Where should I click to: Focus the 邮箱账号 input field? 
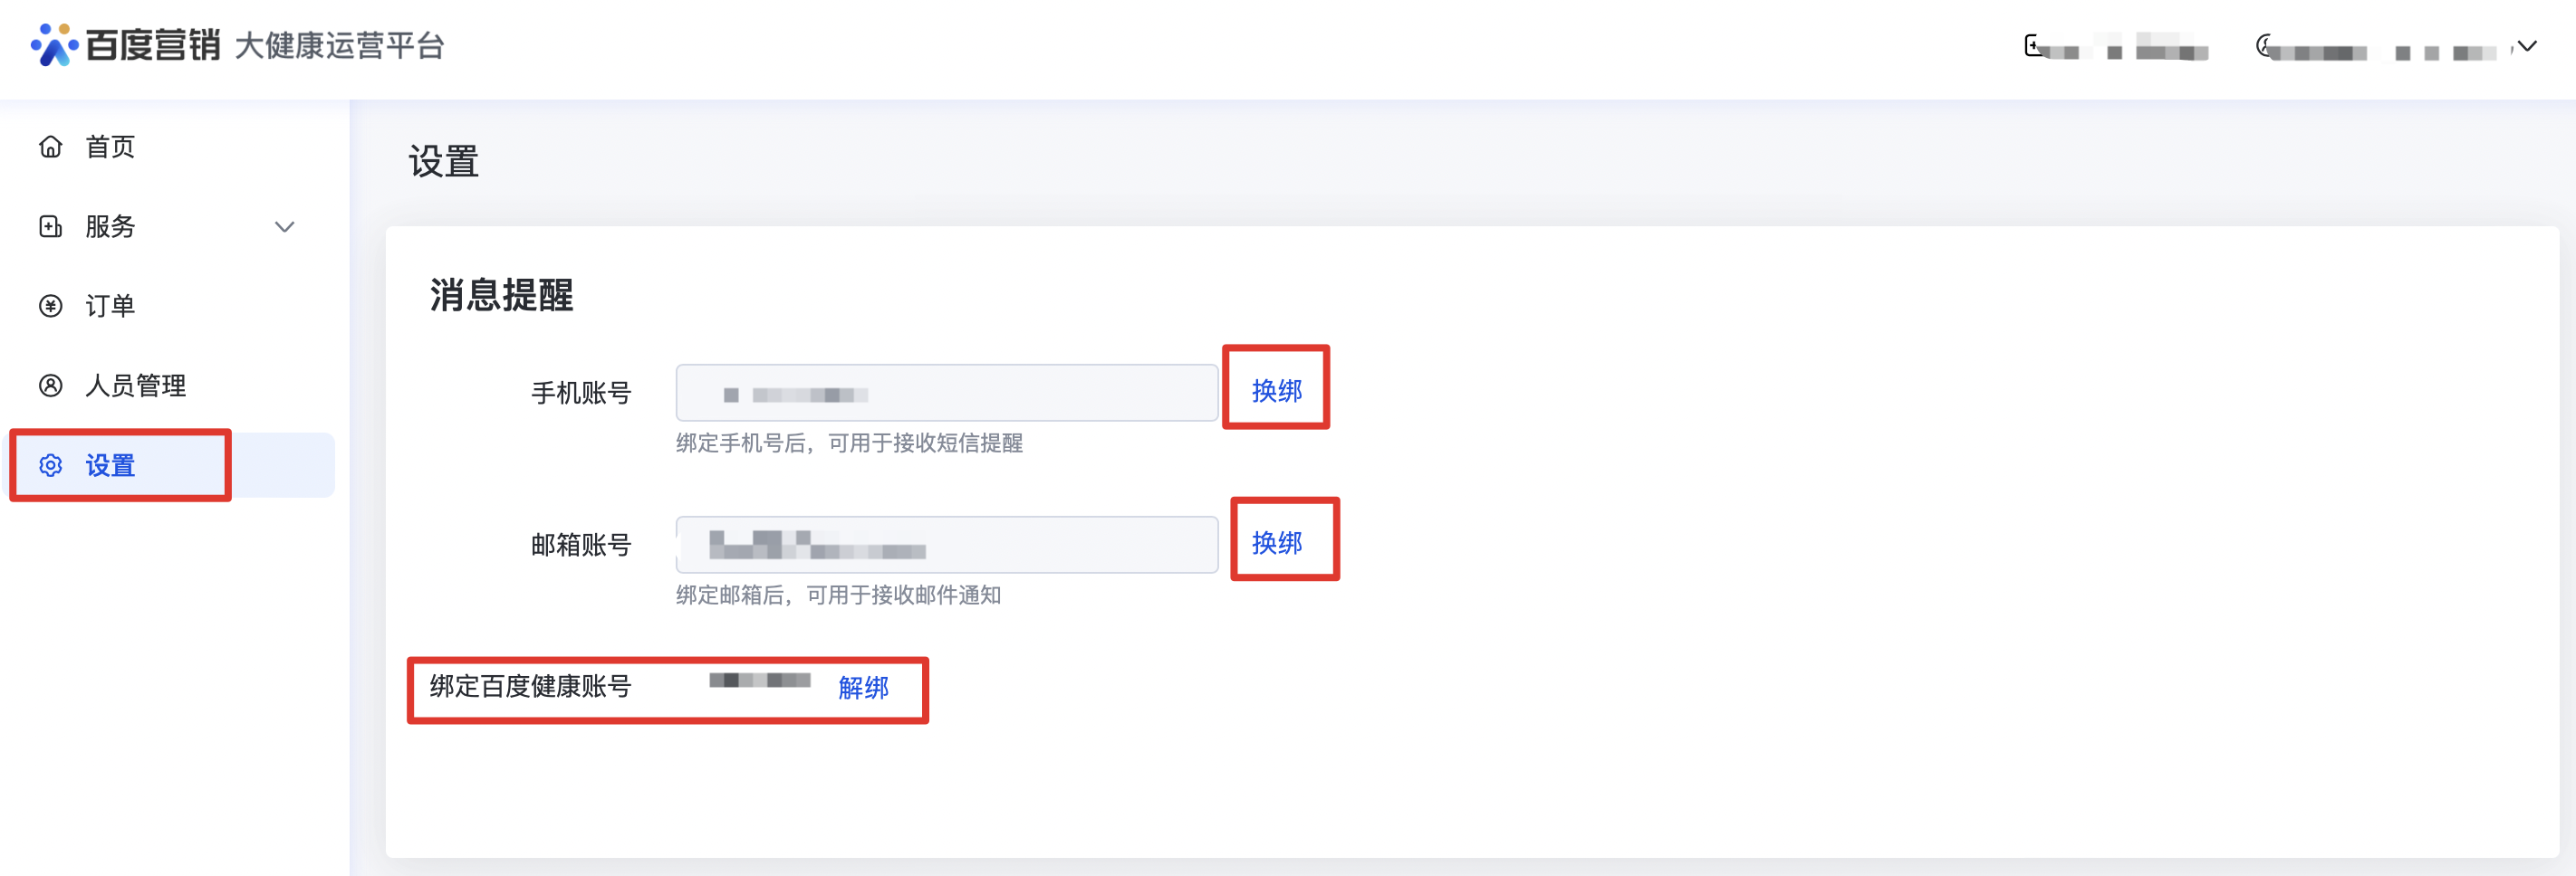coord(946,545)
